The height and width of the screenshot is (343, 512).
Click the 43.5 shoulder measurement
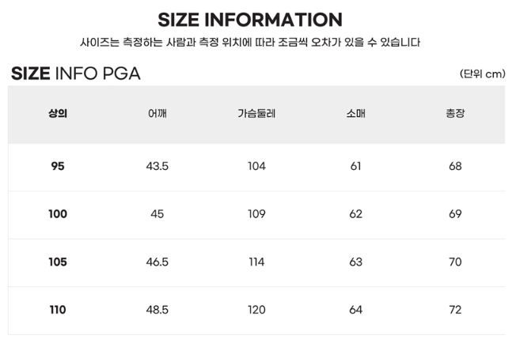(x=157, y=167)
